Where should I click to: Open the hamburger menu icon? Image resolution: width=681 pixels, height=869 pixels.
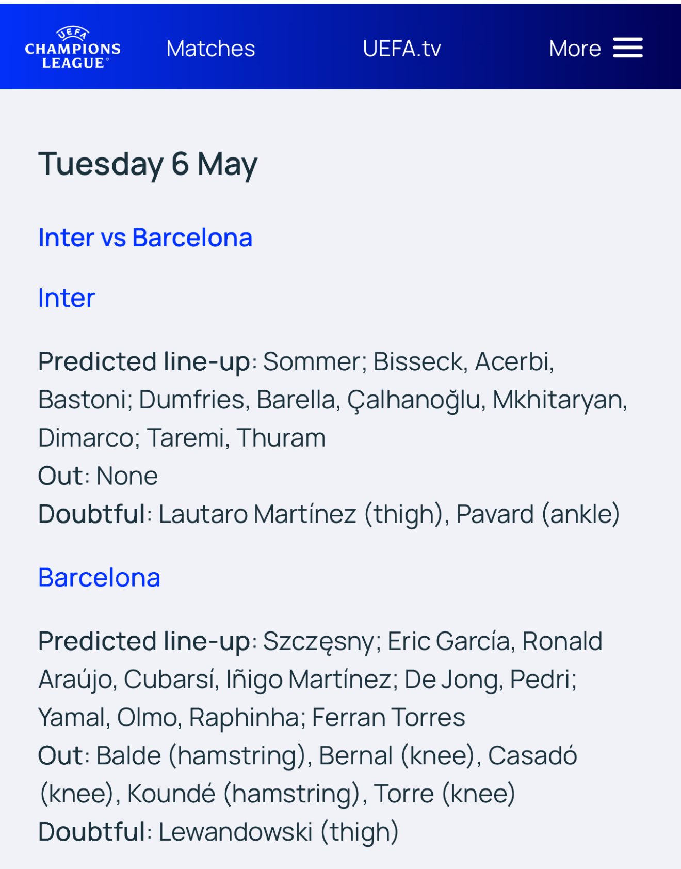628,48
